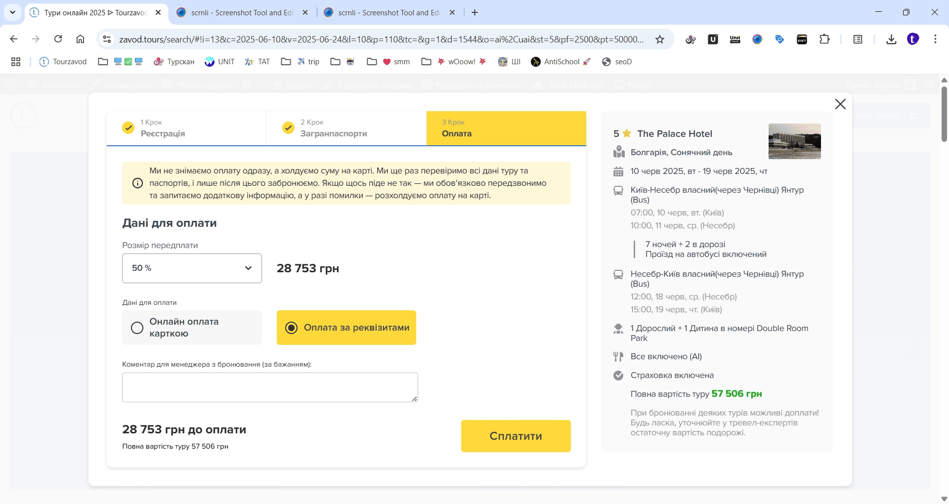Switch to second scrnli Screenshot Tool tab

389,13
